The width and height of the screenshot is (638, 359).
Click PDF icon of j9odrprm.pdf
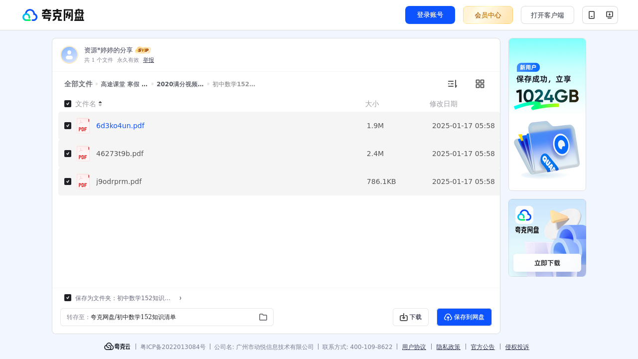click(83, 181)
